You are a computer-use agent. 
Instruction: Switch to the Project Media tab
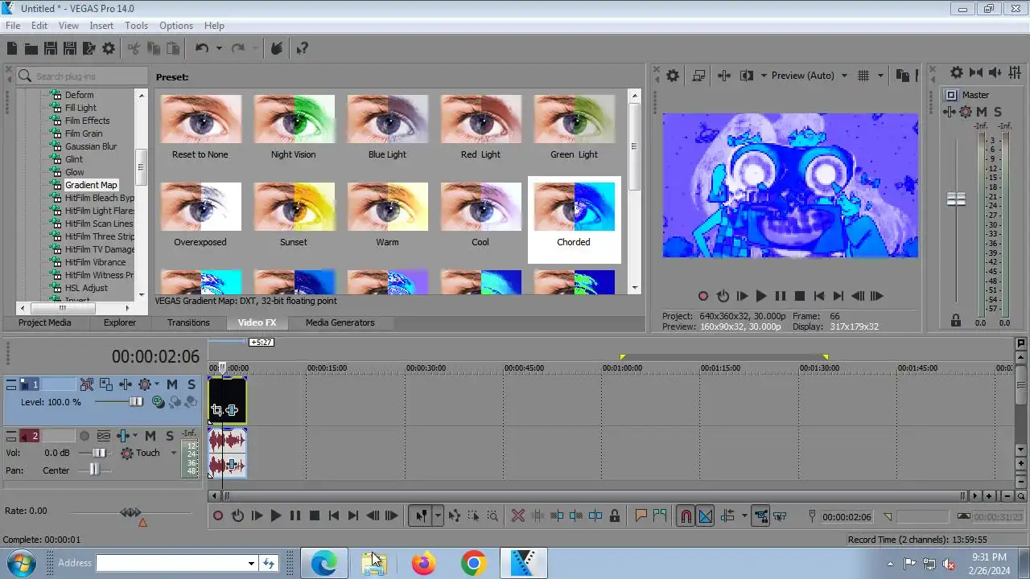[45, 322]
